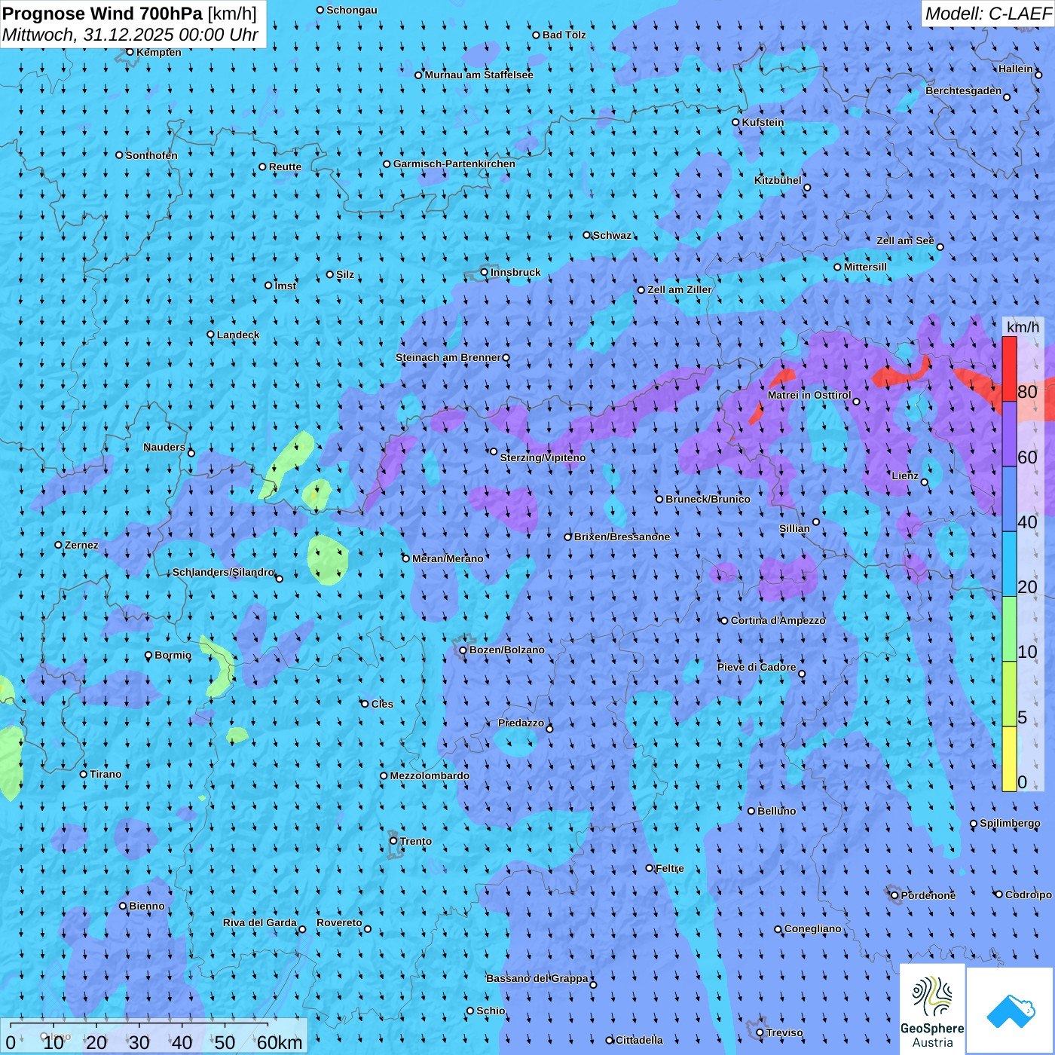The height and width of the screenshot is (1055, 1055).
Task: Click the 'Sterzing/Vipiteno' label
Action: 543,457
